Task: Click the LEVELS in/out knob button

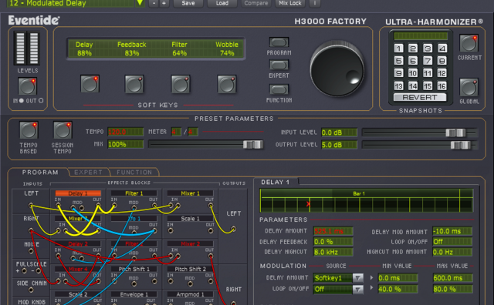Action: point(28,86)
